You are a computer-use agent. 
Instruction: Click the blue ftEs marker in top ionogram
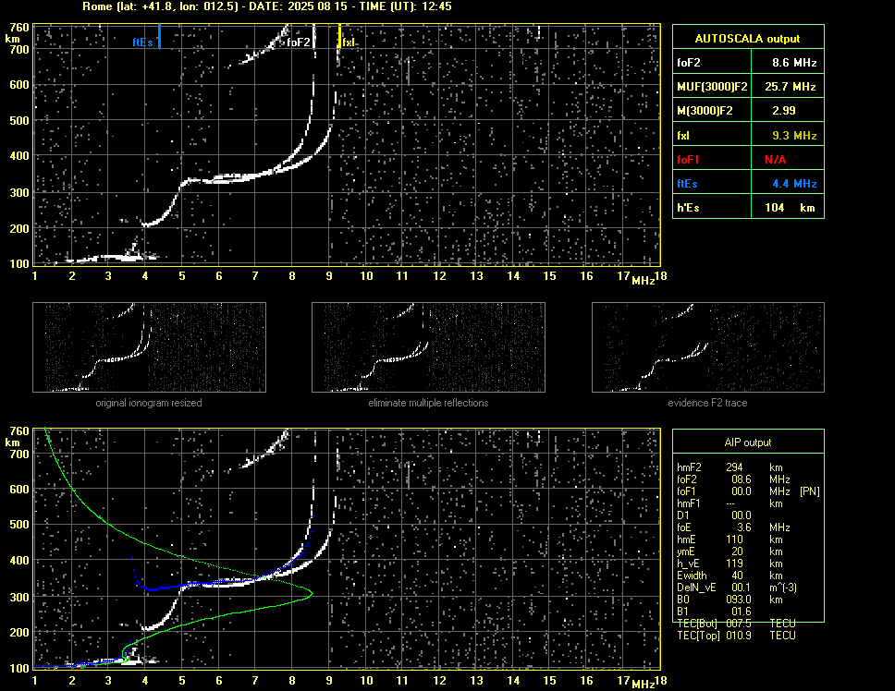point(159,36)
